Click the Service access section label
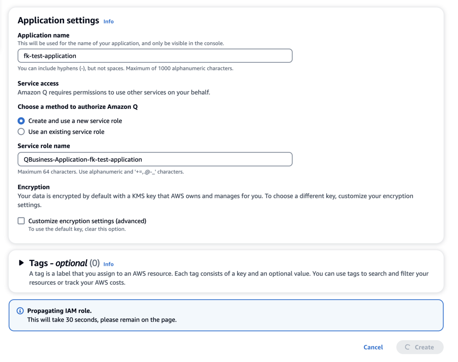 tap(38, 83)
